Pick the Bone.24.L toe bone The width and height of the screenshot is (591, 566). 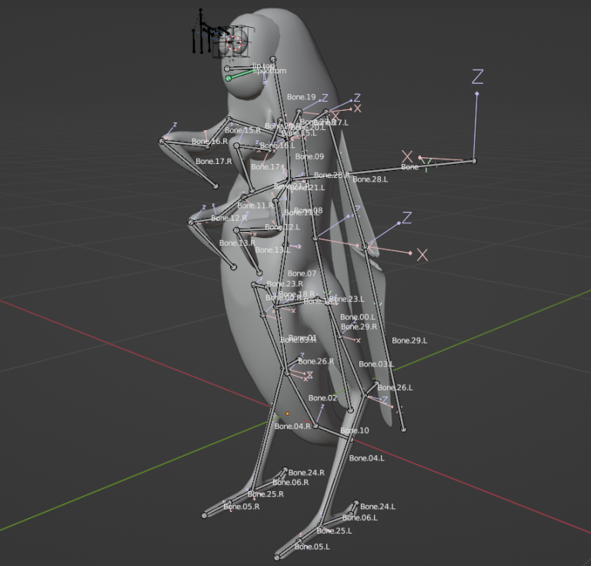click(x=377, y=507)
